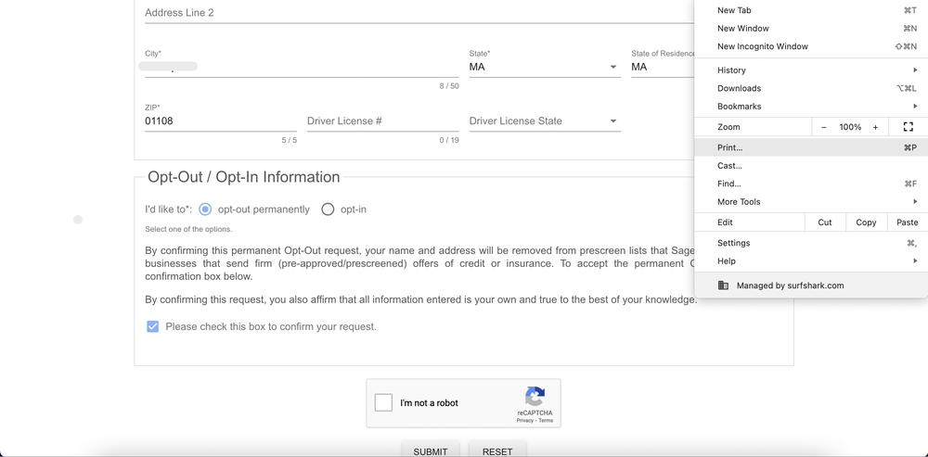Image resolution: width=928 pixels, height=457 pixels.
Task: Choose New Window from the menu
Action: (811, 29)
